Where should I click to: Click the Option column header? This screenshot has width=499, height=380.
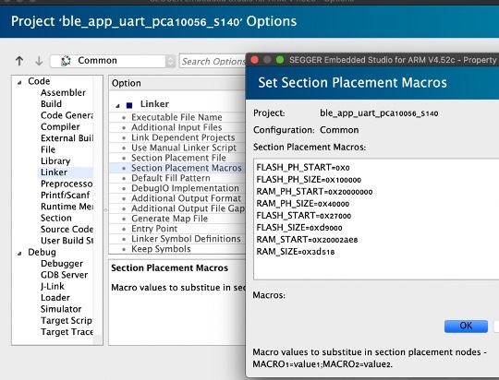177,83
